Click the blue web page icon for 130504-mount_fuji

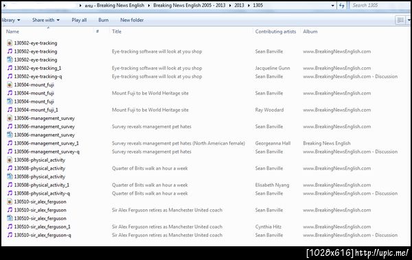[10, 102]
